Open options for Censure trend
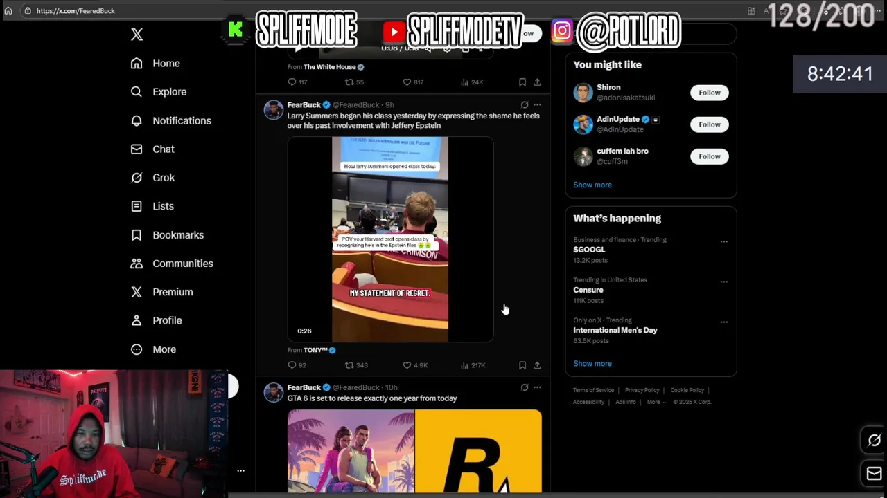Viewport: 887px width, 498px height. click(724, 282)
